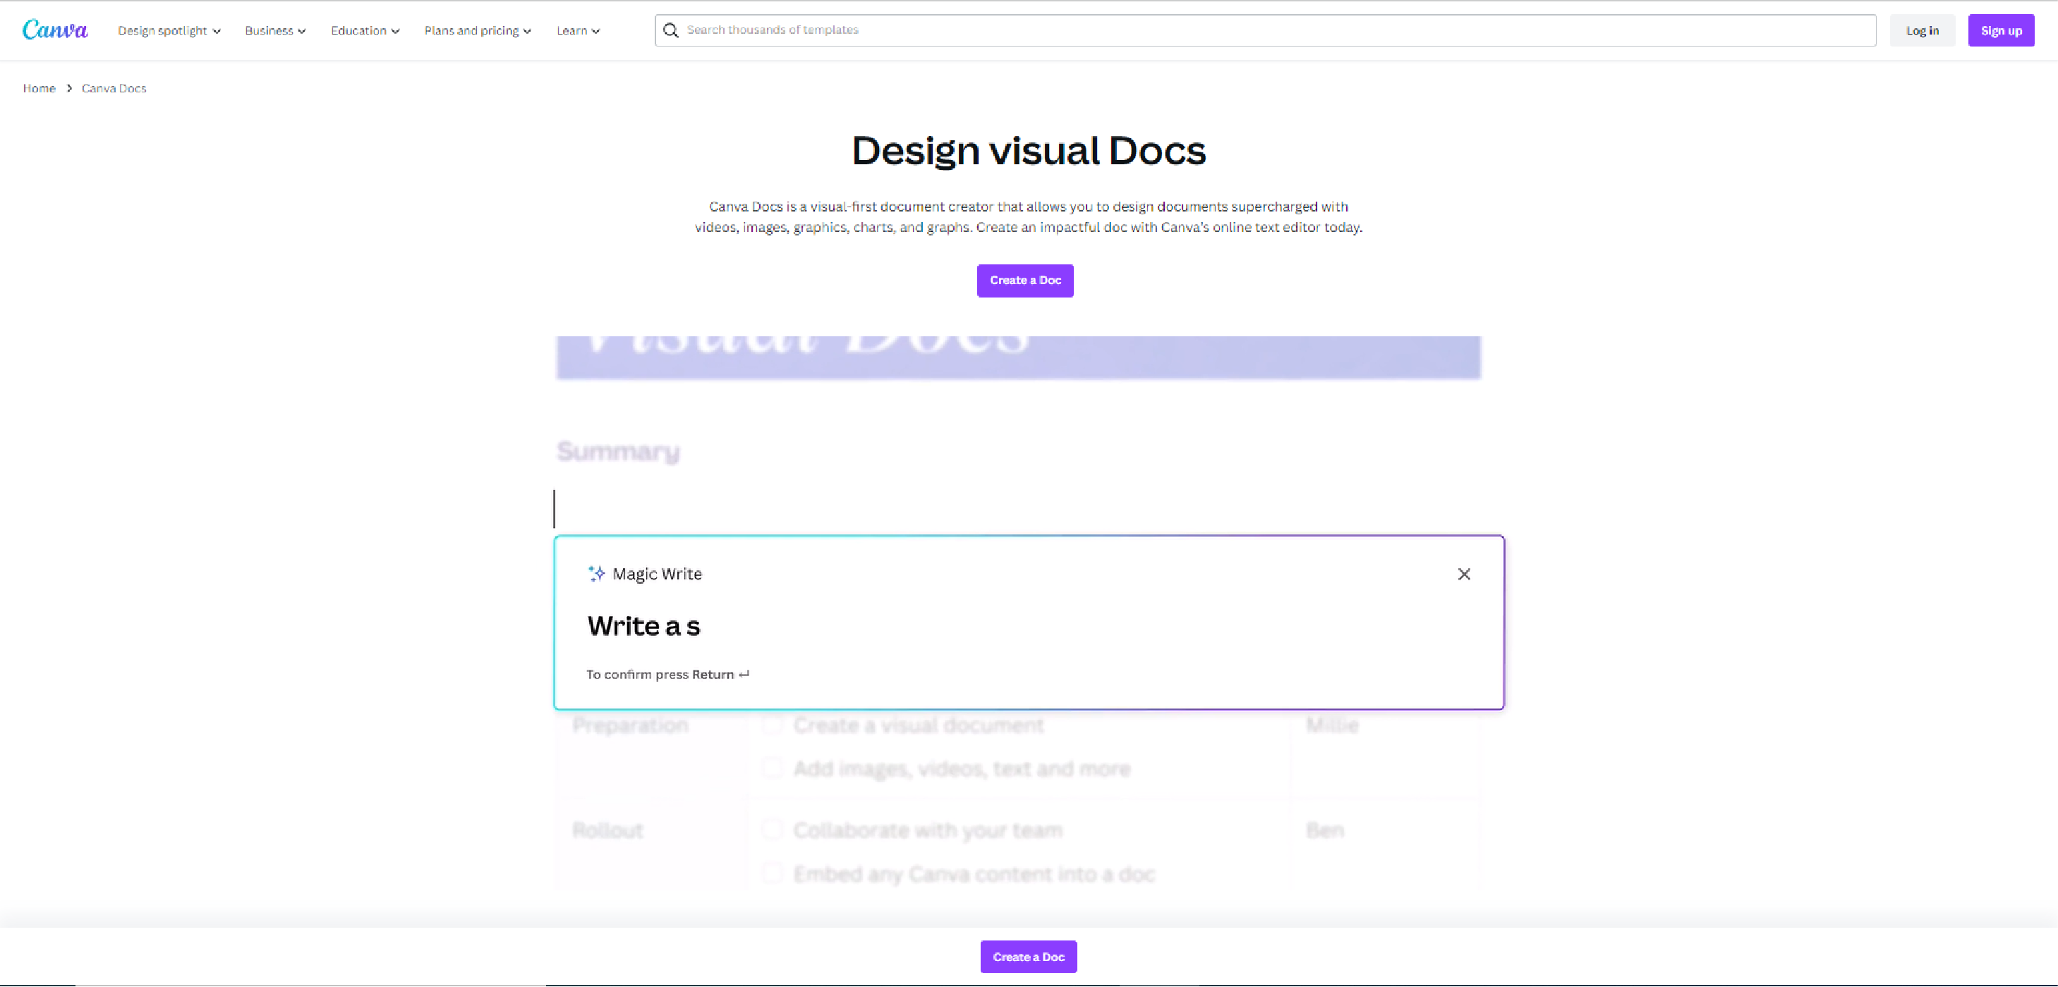The image size is (2058, 987).
Task: Open the Business dropdown
Action: tap(275, 30)
